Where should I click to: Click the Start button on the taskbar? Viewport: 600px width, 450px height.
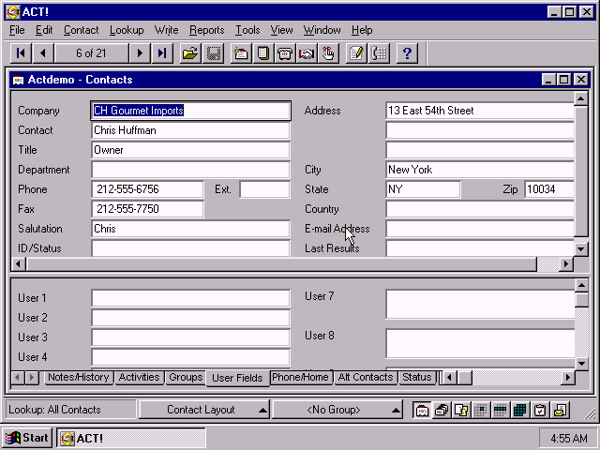(x=28, y=438)
